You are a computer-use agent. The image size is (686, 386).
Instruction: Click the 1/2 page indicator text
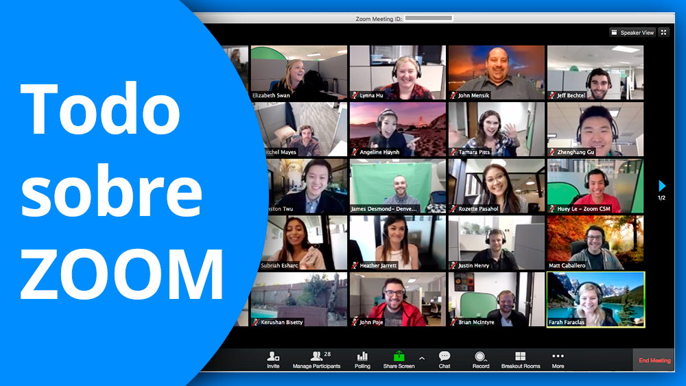661,198
